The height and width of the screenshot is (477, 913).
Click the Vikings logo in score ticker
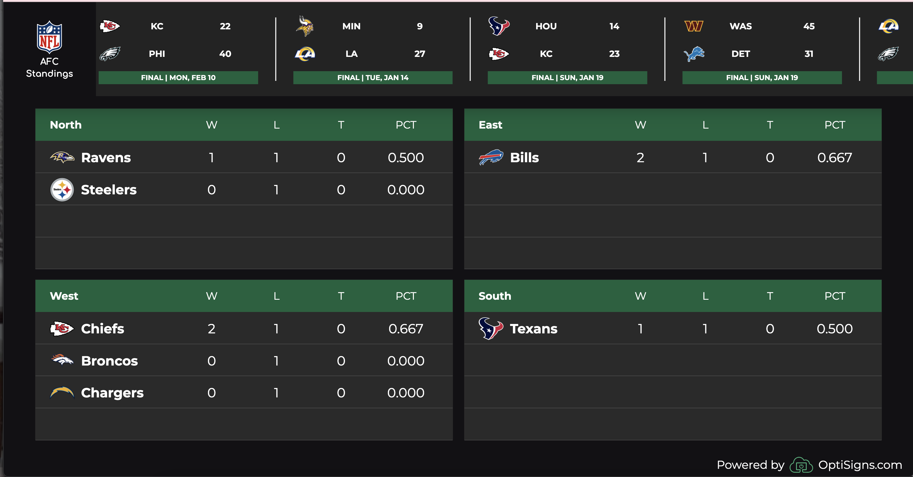(305, 26)
